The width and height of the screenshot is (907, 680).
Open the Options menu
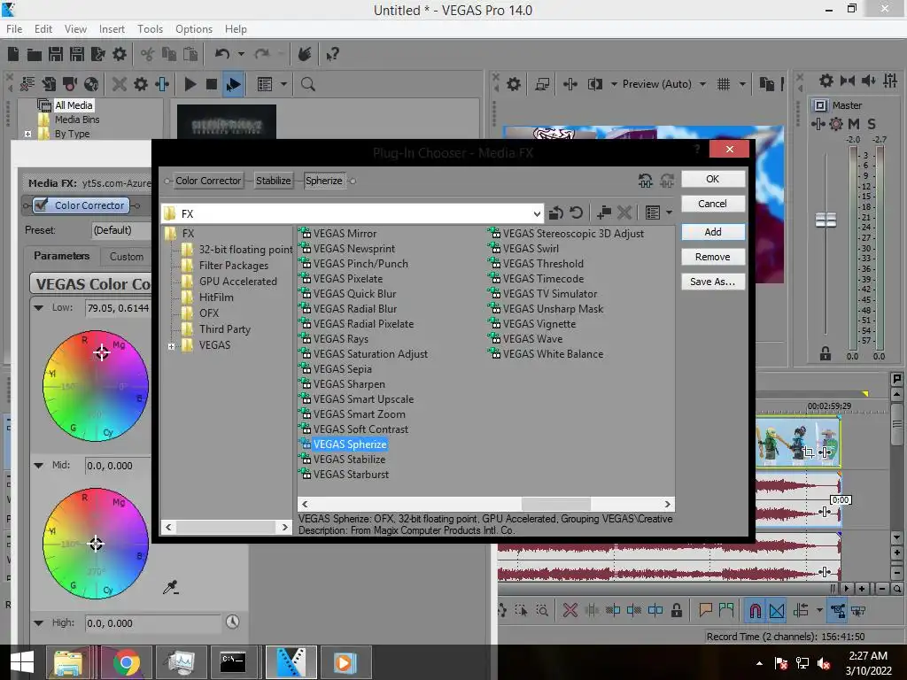(x=194, y=29)
